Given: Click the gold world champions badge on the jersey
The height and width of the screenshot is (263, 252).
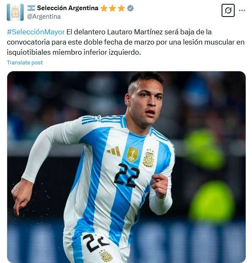Looking at the screenshot, I should pyautogui.click(x=133, y=155).
